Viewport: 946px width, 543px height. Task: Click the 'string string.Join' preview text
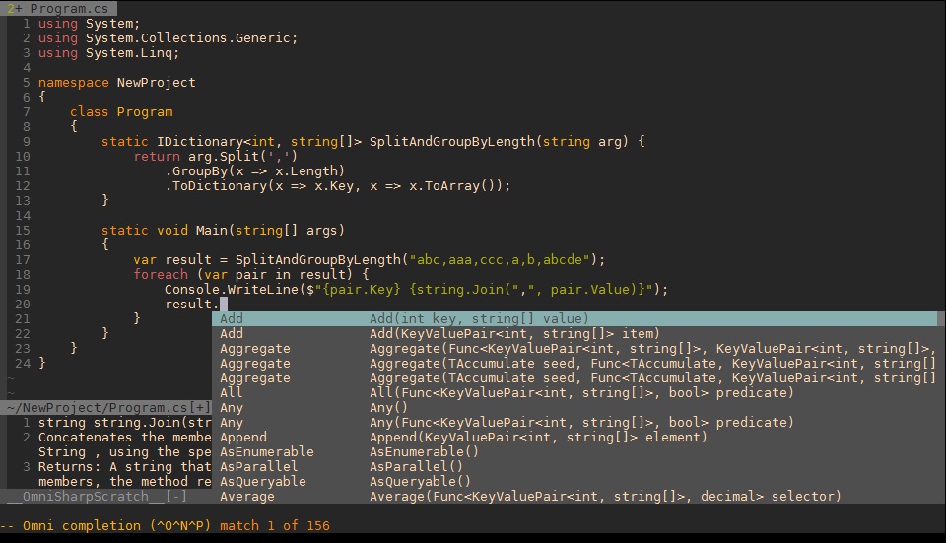[118, 422]
